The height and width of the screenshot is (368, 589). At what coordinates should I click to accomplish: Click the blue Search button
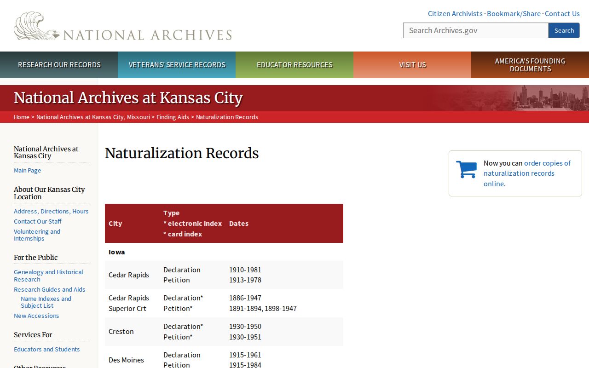click(564, 30)
